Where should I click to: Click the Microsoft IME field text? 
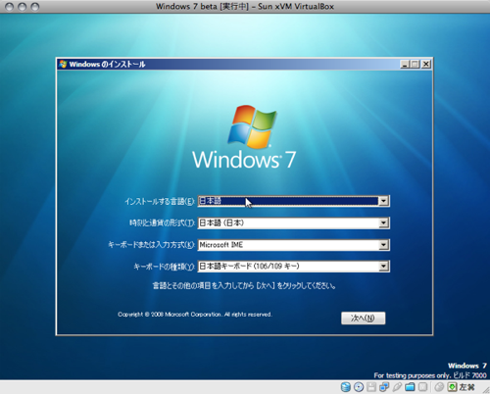tap(221, 245)
